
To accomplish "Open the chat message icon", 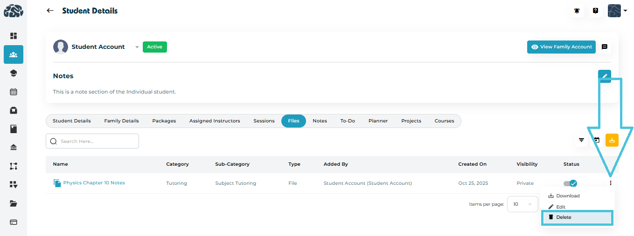I will coord(605,47).
